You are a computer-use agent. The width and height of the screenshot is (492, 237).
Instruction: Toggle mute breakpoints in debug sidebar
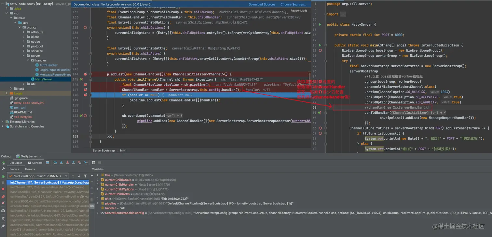tap(3, 203)
